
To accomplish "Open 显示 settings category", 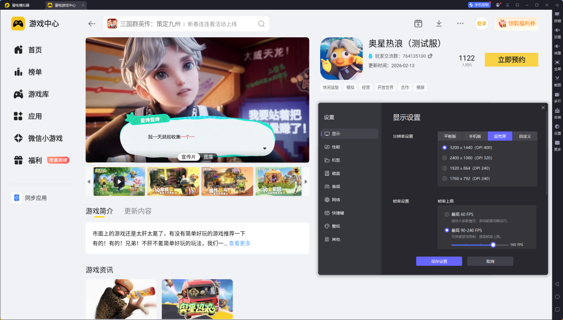I will tap(350, 134).
